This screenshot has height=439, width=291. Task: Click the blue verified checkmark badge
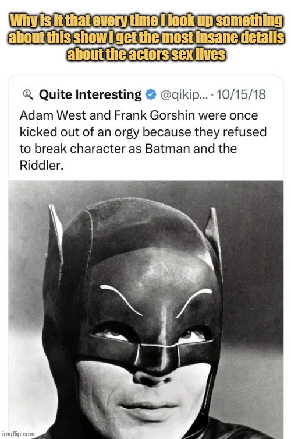(151, 94)
